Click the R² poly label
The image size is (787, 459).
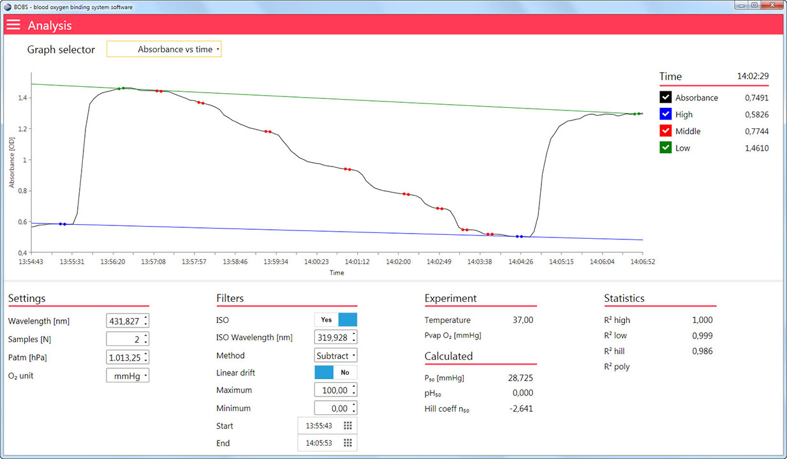(x=617, y=366)
